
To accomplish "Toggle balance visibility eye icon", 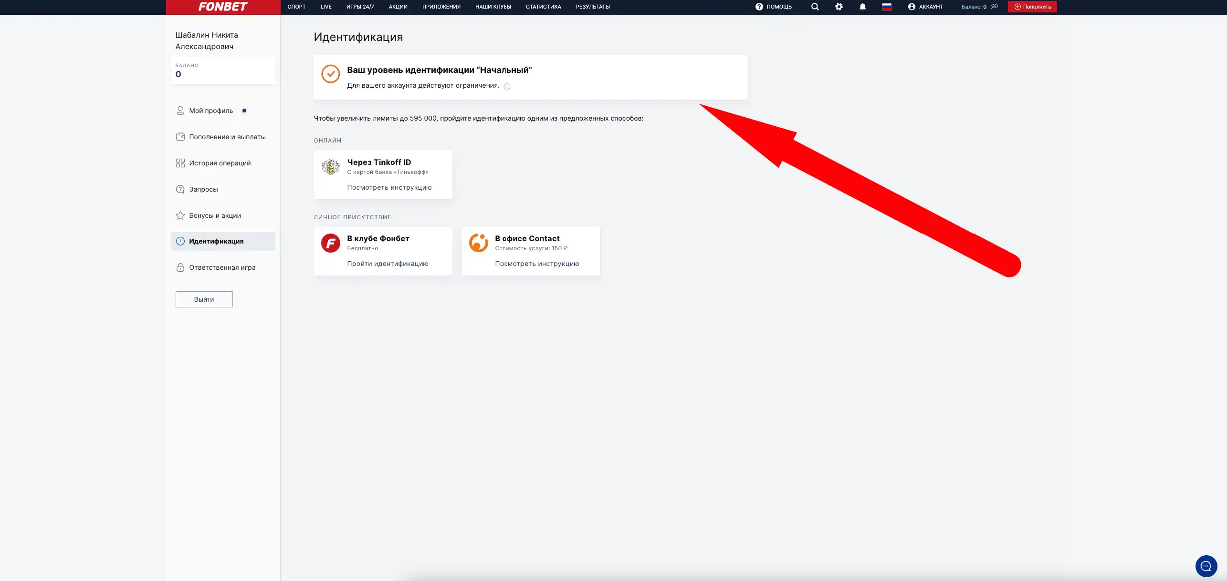I will click(995, 6).
